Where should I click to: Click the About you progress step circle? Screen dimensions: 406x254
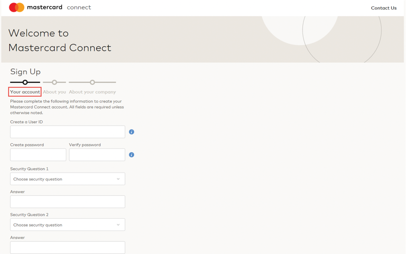coord(54,82)
